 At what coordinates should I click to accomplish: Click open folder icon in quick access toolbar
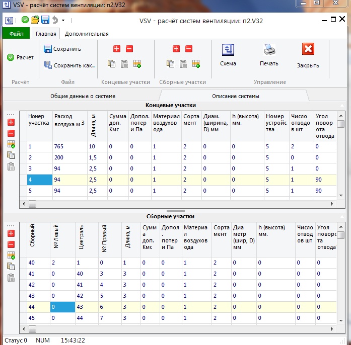point(35,20)
